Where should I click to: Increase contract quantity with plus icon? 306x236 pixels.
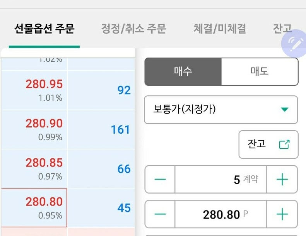pyautogui.click(x=282, y=179)
